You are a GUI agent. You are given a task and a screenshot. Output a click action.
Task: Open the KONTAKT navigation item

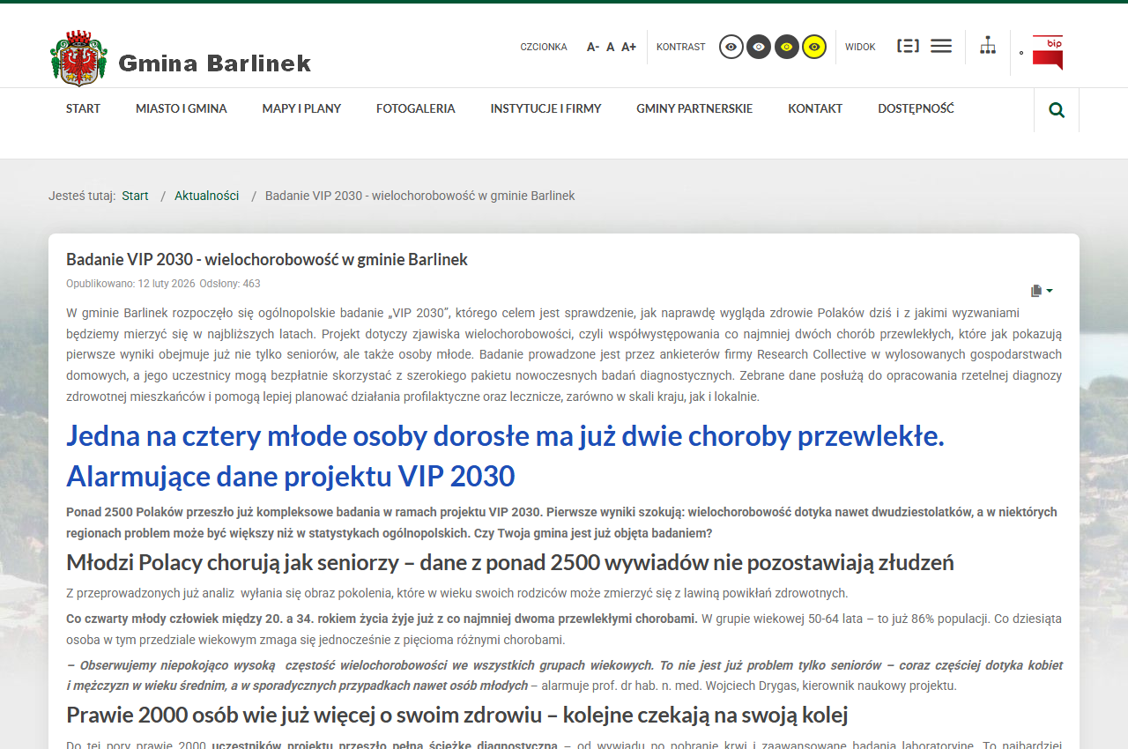[814, 108]
